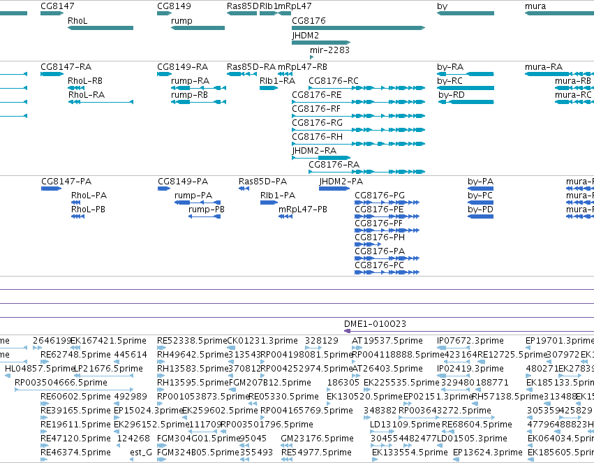Select EST label LD13109.5prime
This screenshot has width=594, height=463.
click(405, 425)
